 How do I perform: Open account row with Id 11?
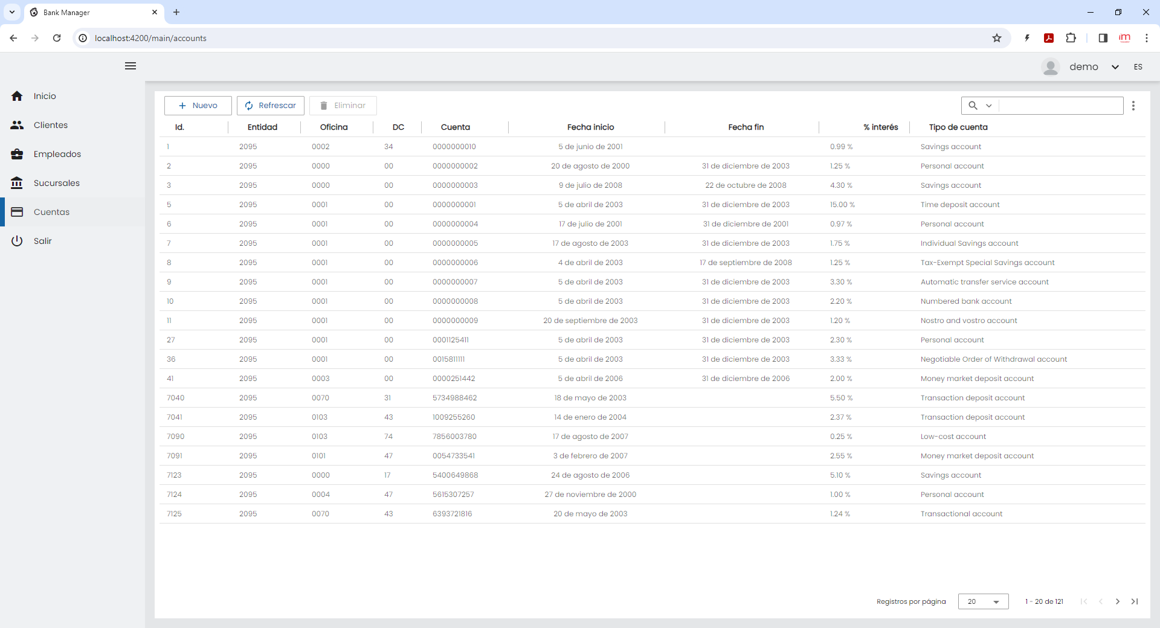652,321
